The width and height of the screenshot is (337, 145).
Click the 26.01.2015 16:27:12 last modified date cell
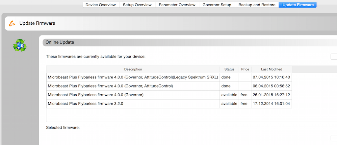coord(271,95)
